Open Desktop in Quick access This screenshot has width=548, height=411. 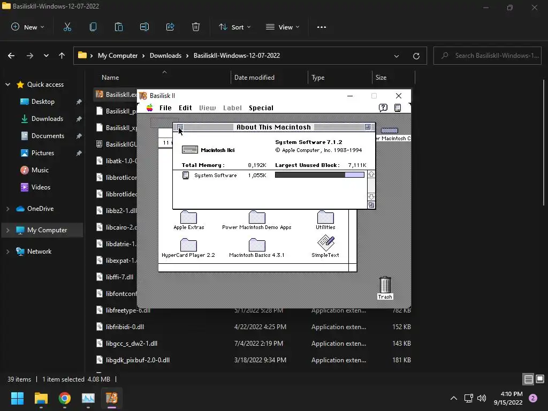pos(43,102)
